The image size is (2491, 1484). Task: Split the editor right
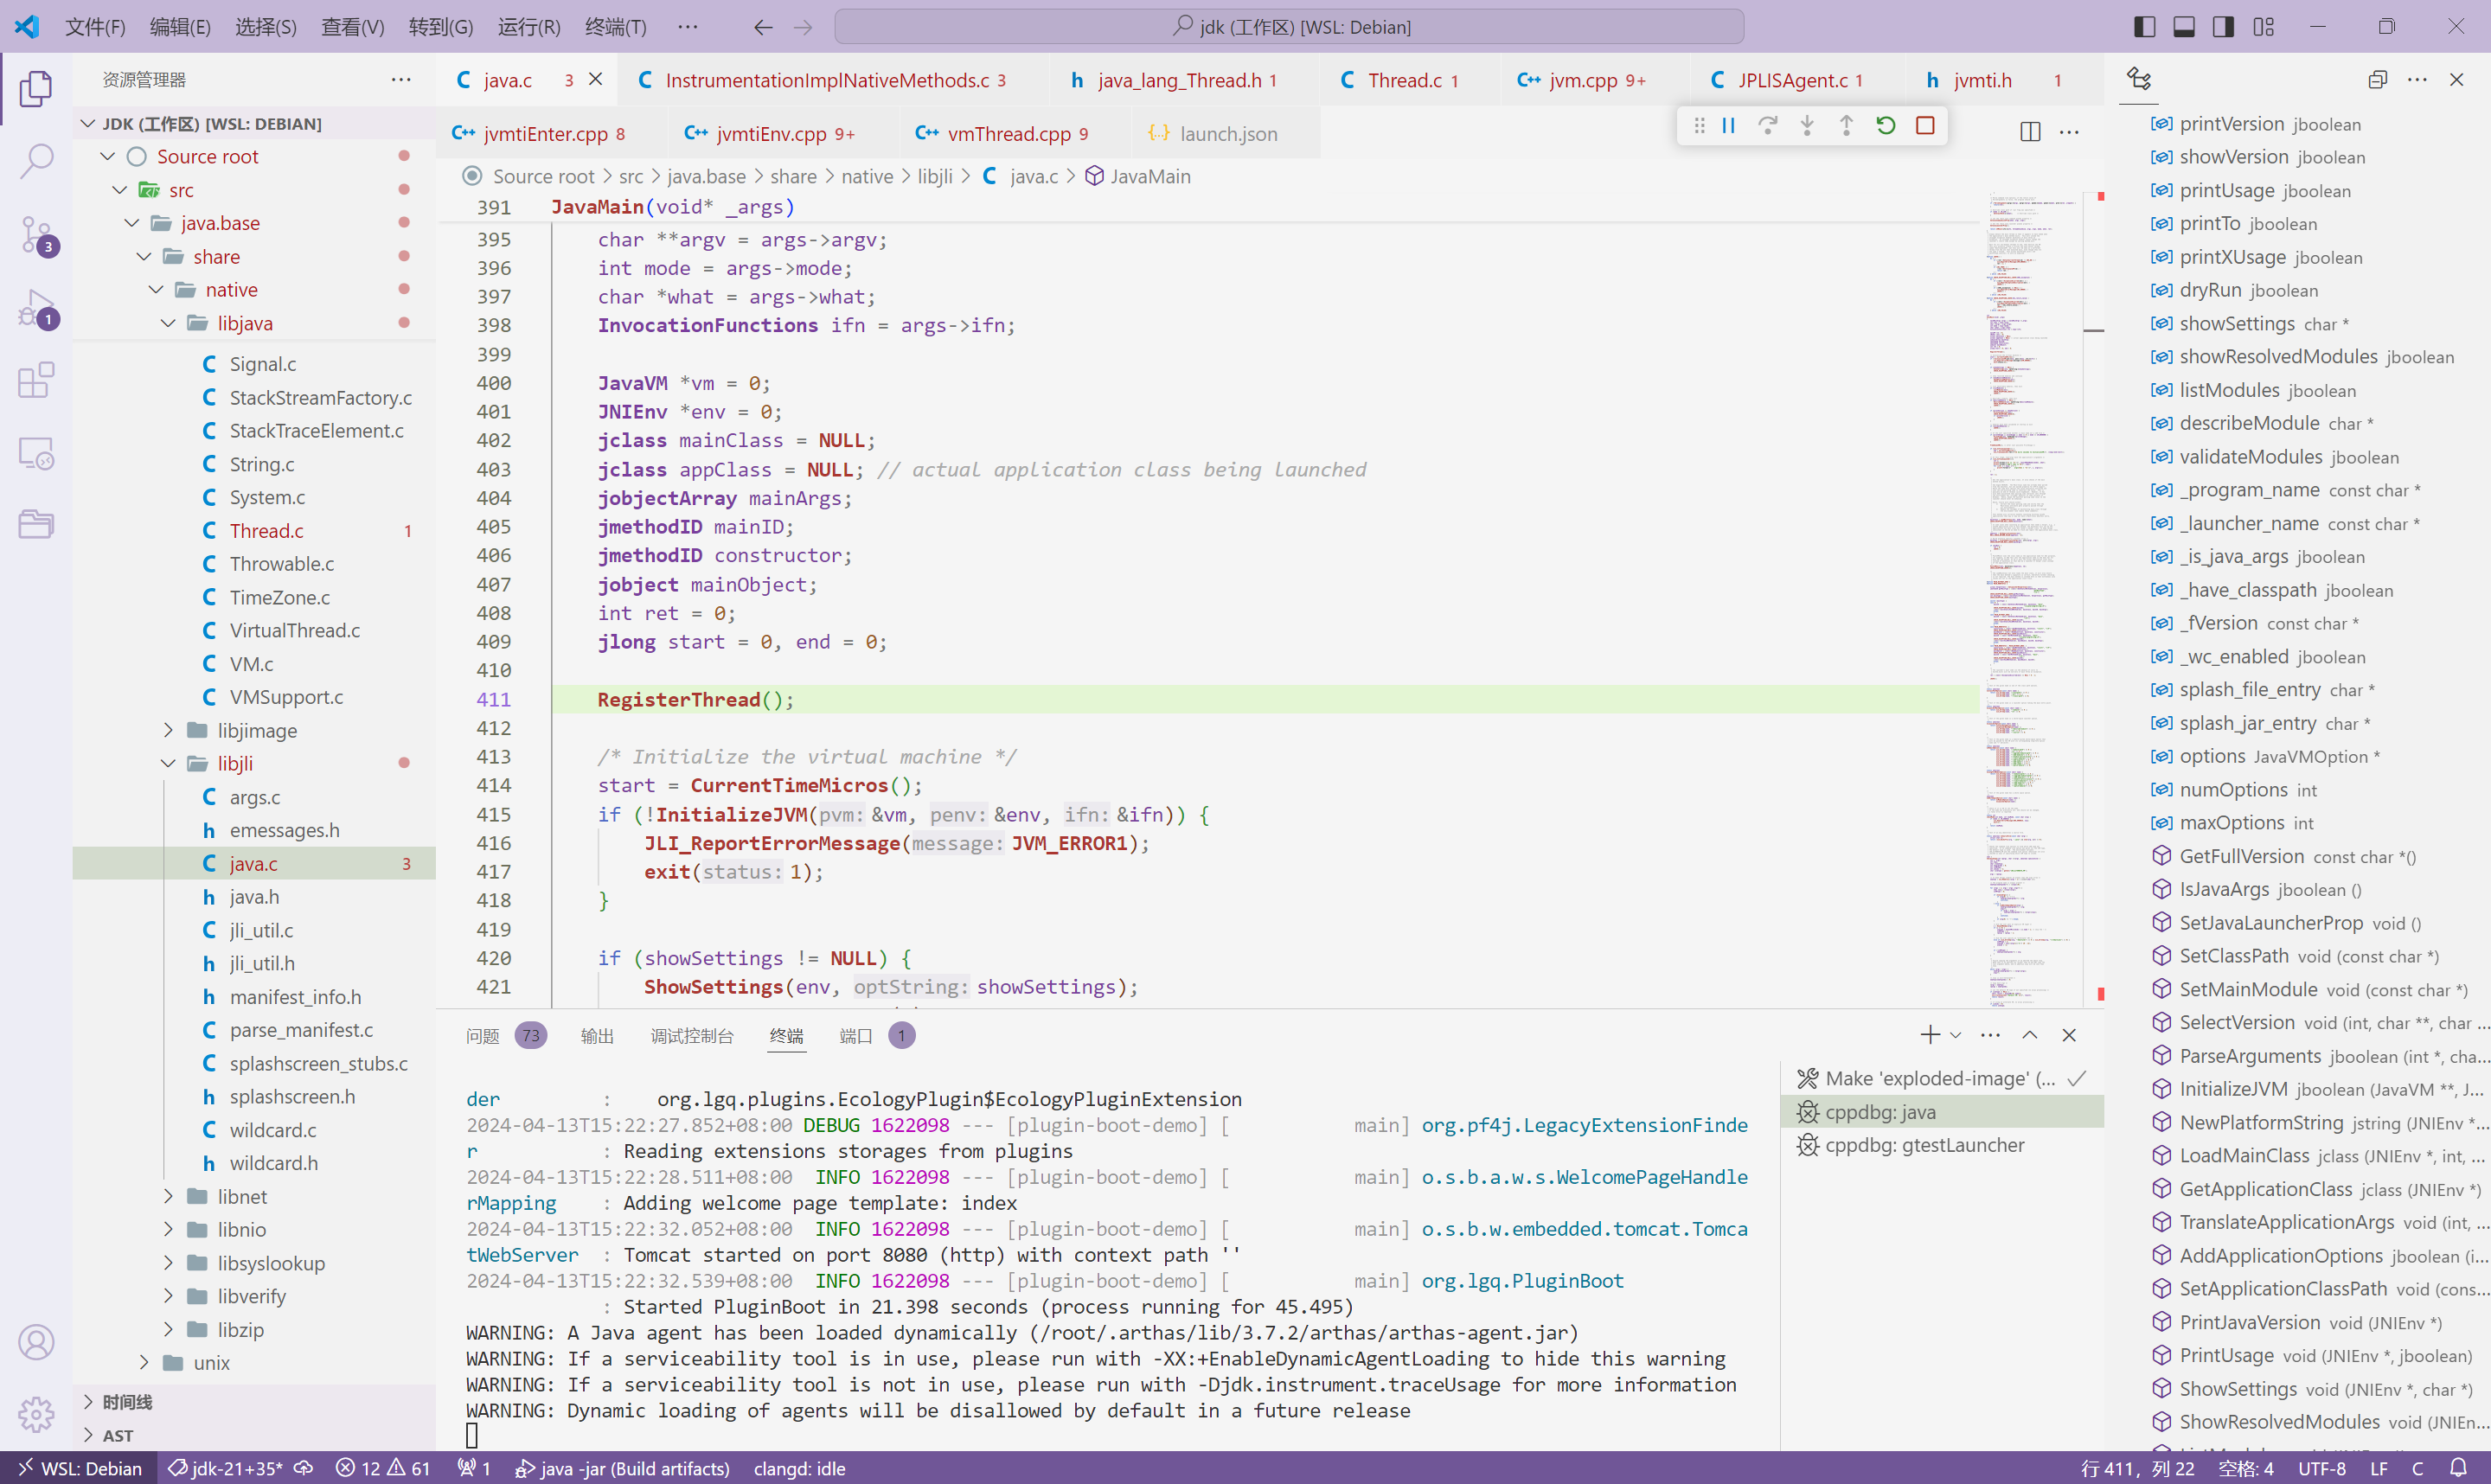pyautogui.click(x=2030, y=131)
